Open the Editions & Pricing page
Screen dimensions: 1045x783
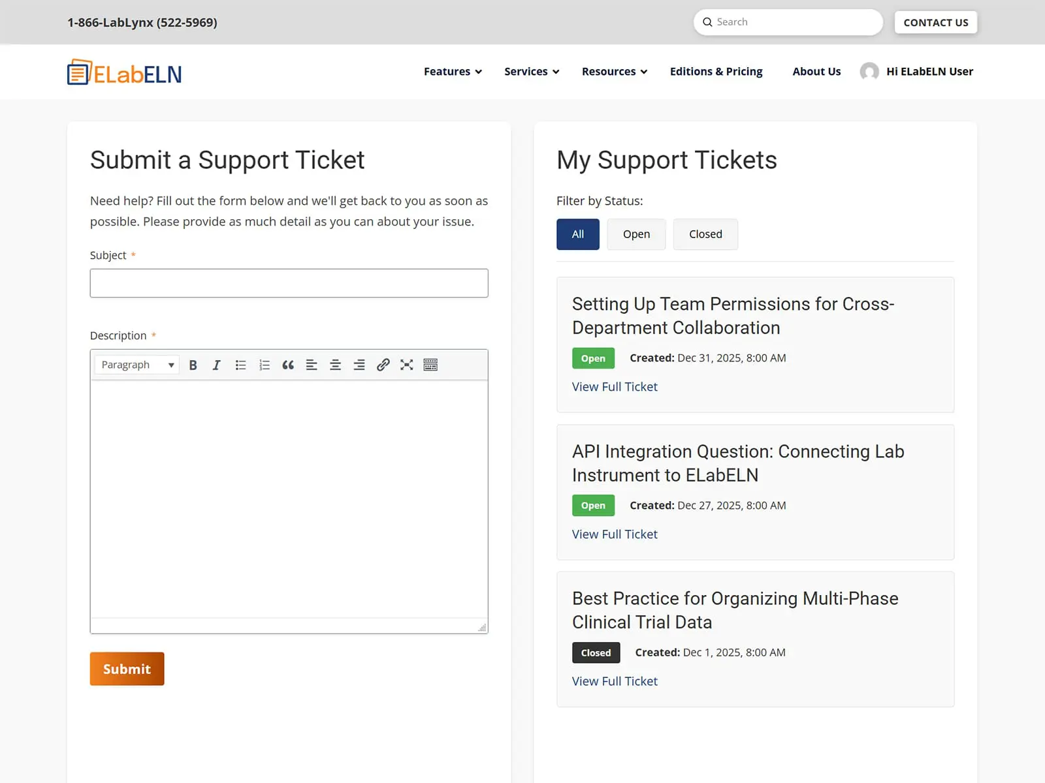point(715,71)
